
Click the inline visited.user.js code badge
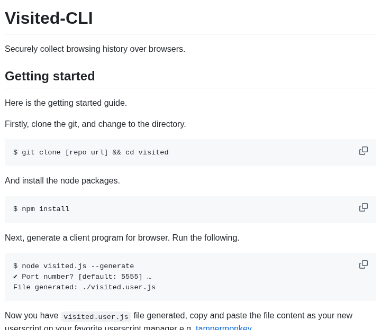click(96, 317)
